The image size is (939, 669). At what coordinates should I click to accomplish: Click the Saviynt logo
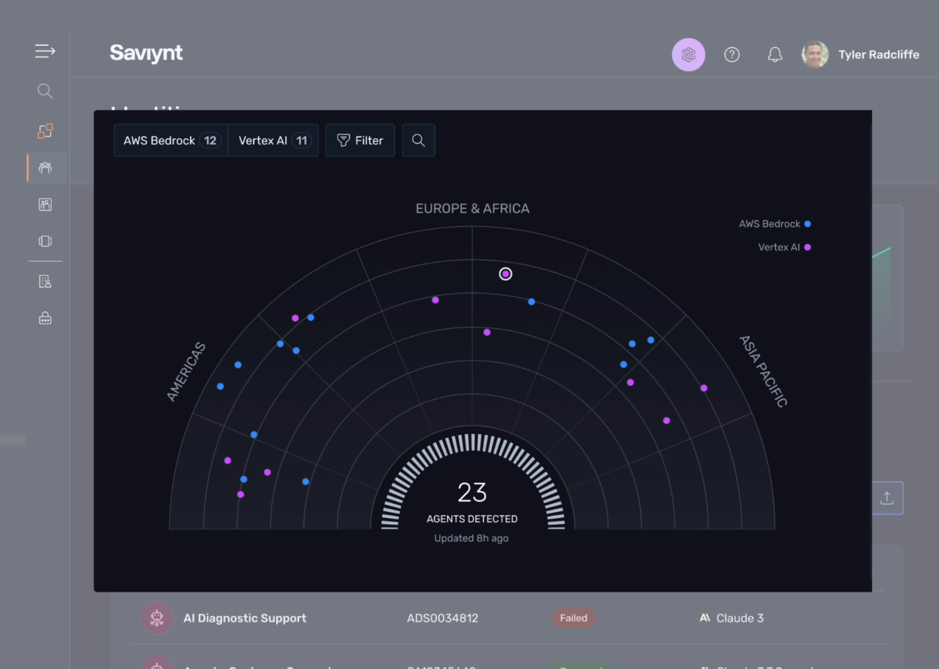(x=146, y=53)
